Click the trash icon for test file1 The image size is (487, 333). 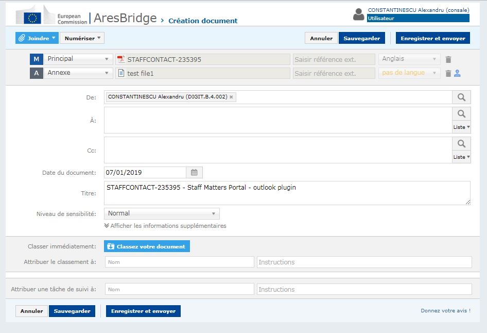pos(448,73)
